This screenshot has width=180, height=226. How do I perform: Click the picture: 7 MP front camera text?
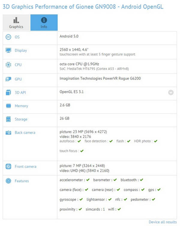[82, 166]
